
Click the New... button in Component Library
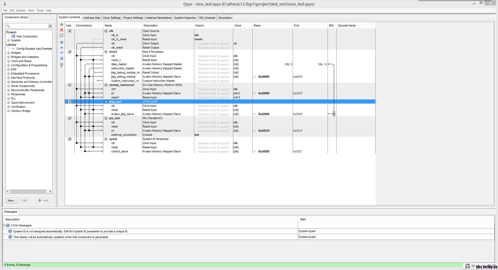pyautogui.click(x=12, y=200)
